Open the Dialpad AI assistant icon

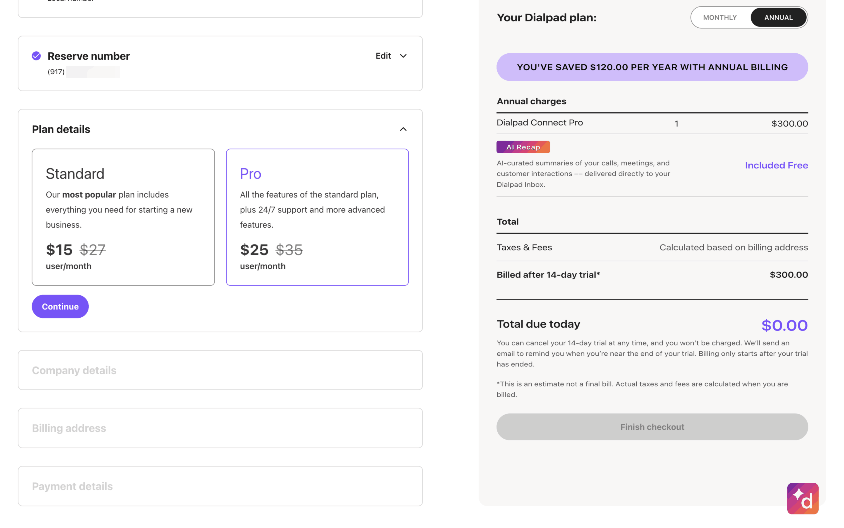click(x=802, y=498)
